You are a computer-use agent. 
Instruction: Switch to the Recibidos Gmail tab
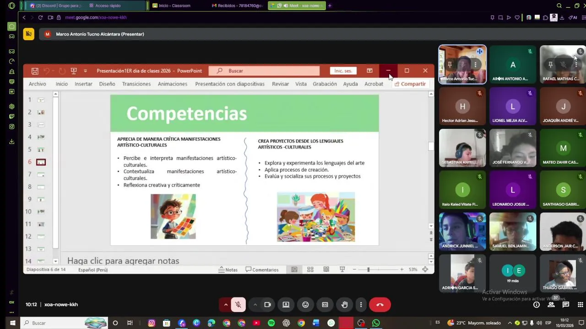tap(237, 5)
